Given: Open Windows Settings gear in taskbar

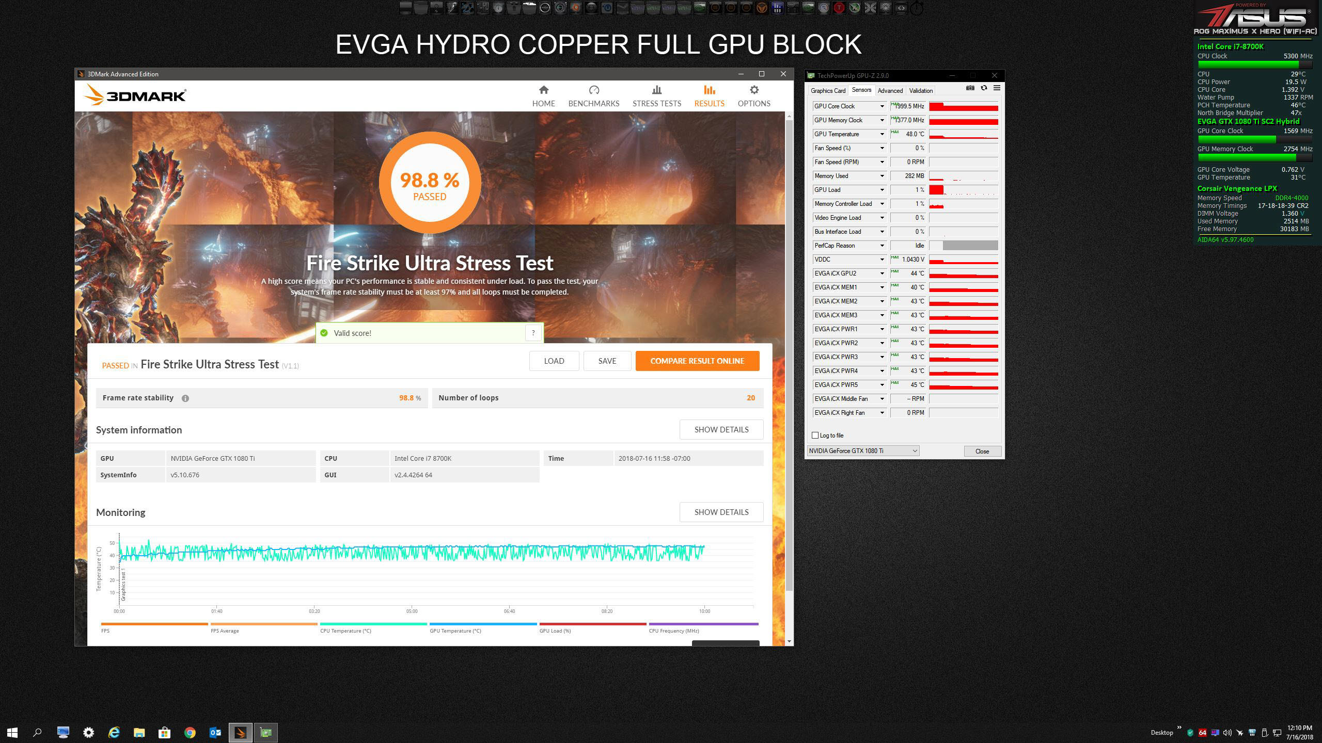Looking at the screenshot, I should [x=89, y=733].
